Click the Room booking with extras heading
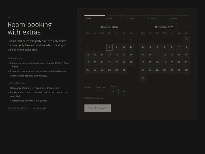 30,28
